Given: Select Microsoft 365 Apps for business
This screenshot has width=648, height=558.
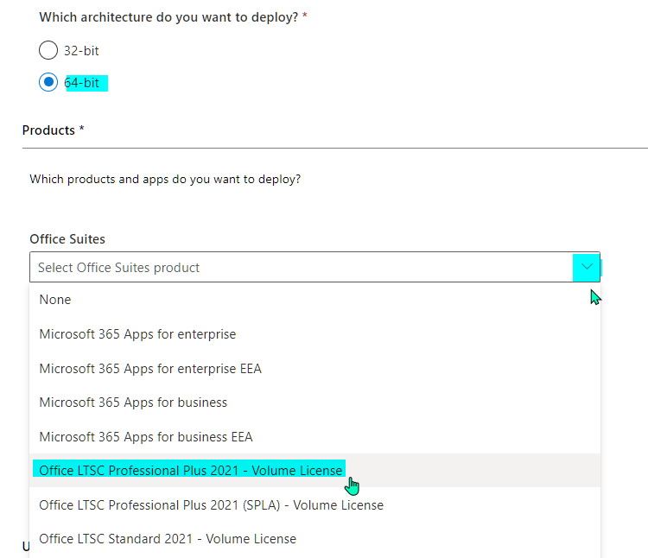Looking at the screenshot, I should pos(314,403).
